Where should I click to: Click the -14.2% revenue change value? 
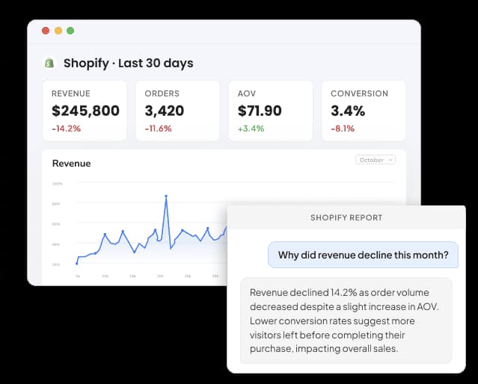pos(66,128)
